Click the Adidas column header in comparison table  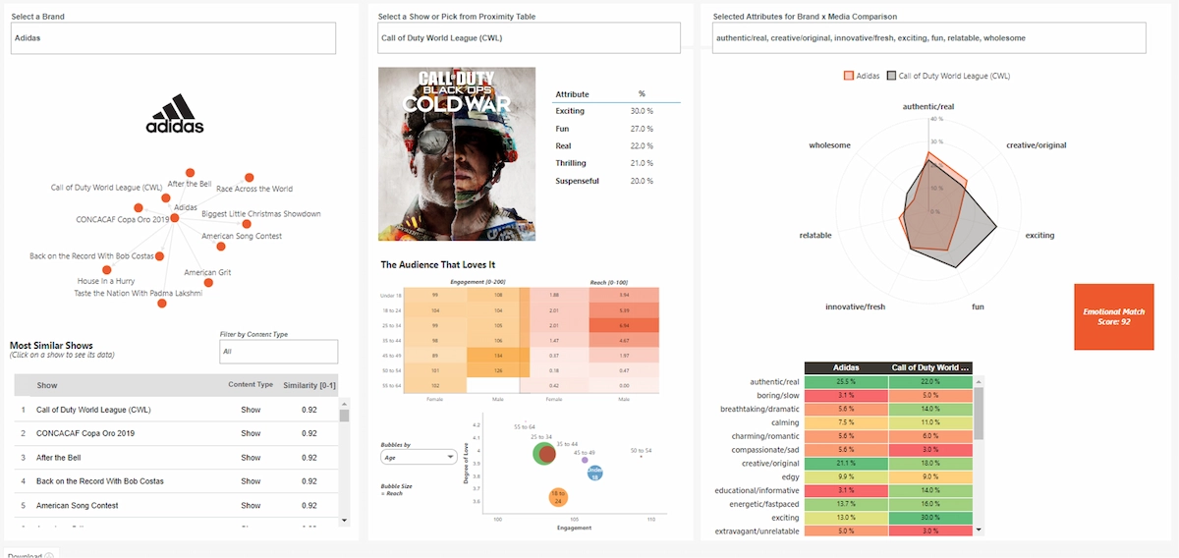click(x=845, y=367)
